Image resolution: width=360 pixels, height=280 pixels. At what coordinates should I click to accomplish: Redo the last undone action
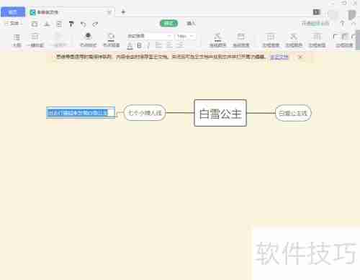click(x=95, y=24)
